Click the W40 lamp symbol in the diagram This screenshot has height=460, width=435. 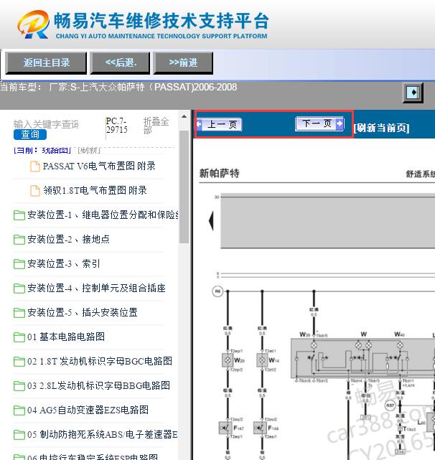[400, 345]
